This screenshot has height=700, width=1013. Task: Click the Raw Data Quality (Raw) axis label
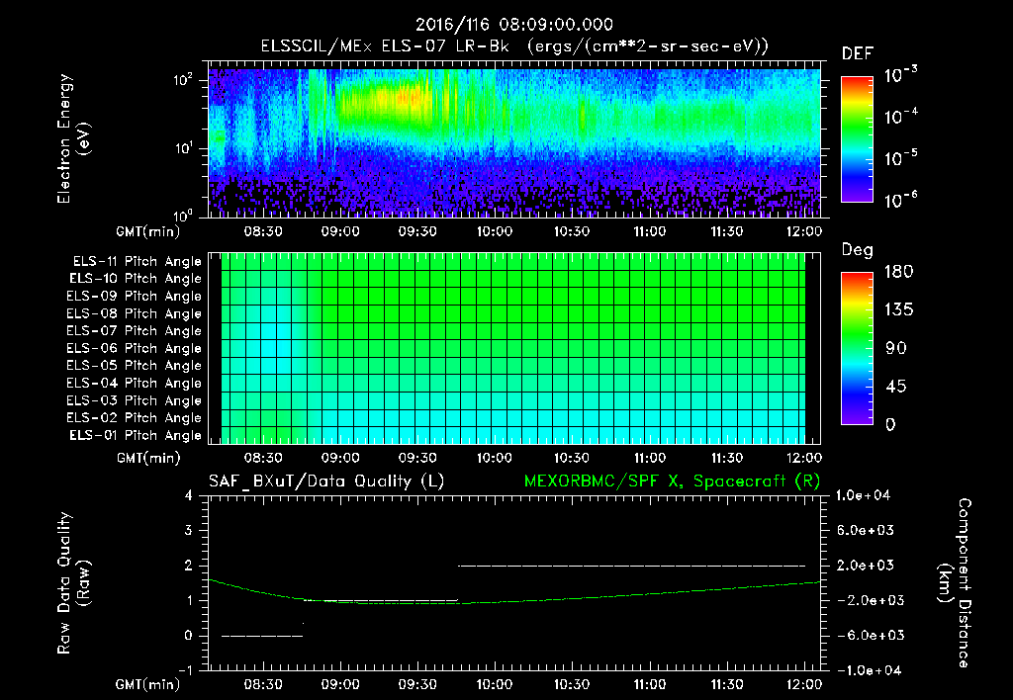point(73,583)
